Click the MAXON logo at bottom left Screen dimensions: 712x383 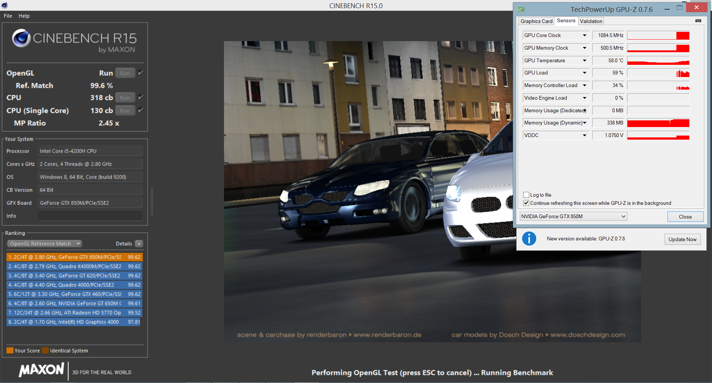coord(42,370)
